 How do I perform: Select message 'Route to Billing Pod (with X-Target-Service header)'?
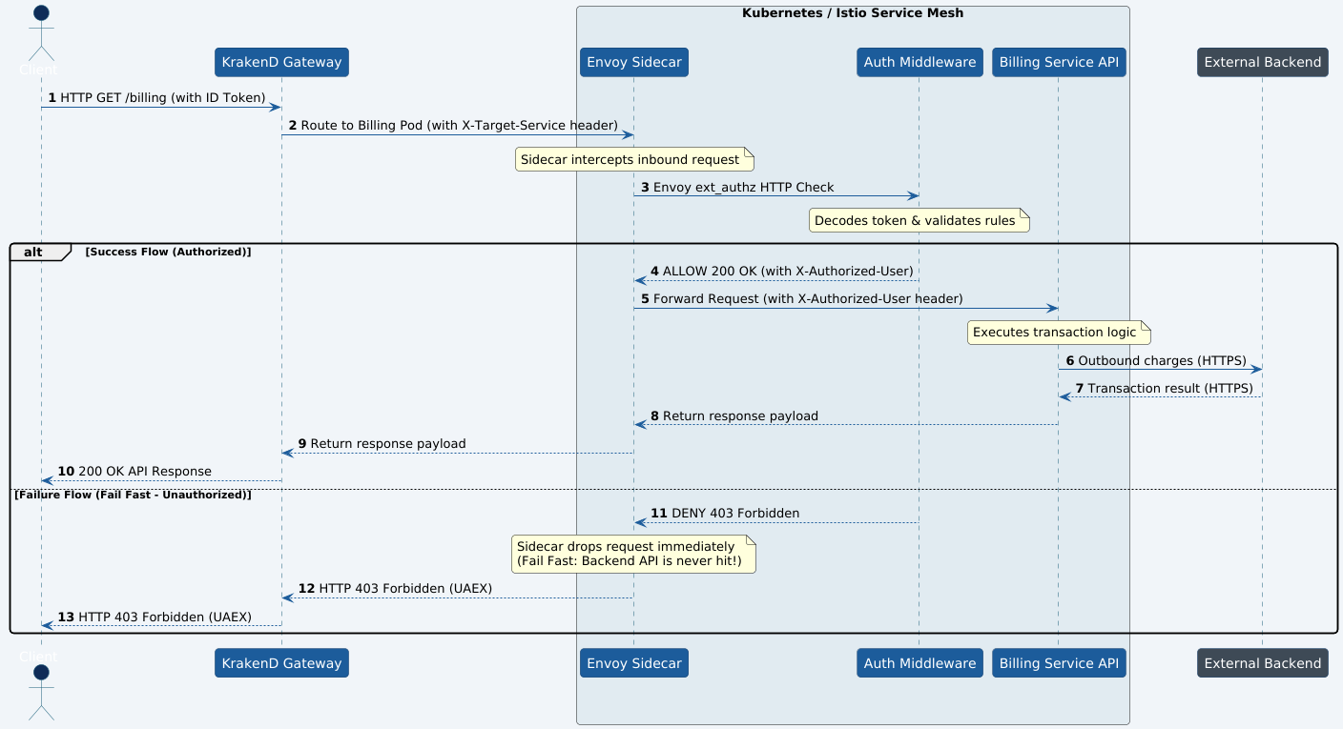coord(459,126)
